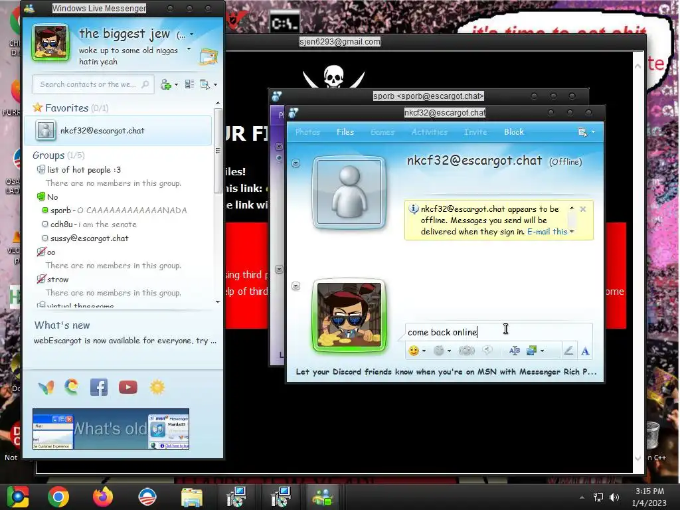Open Google Chrome from the taskbar
Viewport: 680px width, 510px height.
(58, 497)
